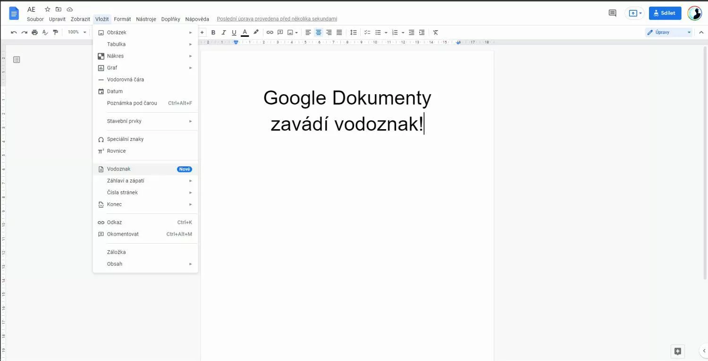Expand the Záhlaví a zápatí submenu
The width and height of the screenshot is (708, 361).
[x=145, y=181]
